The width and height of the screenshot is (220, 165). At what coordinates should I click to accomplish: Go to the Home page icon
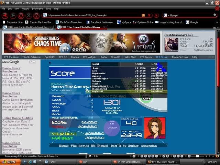pyautogui.click(x=36, y=15)
